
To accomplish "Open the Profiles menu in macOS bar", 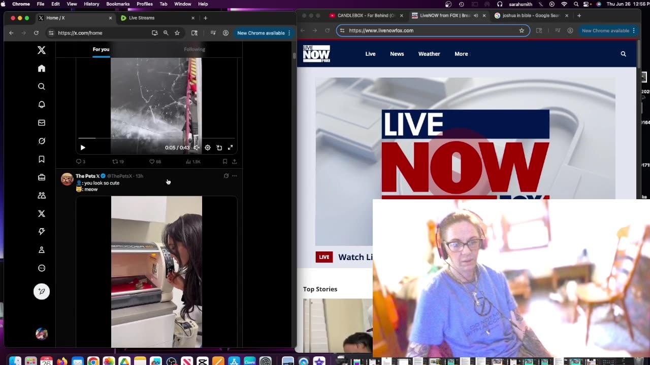I will (145, 4).
